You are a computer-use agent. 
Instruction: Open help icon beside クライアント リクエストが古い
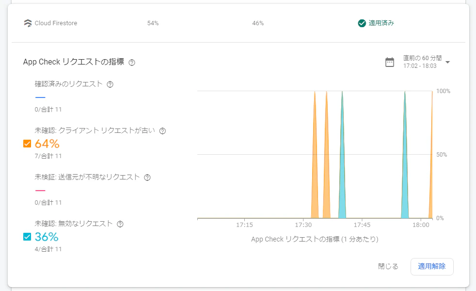tap(163, 131)
